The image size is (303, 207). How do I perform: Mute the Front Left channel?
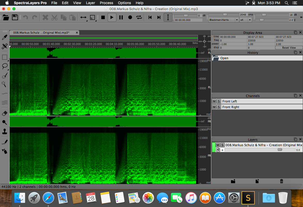(x=214, y=101)
